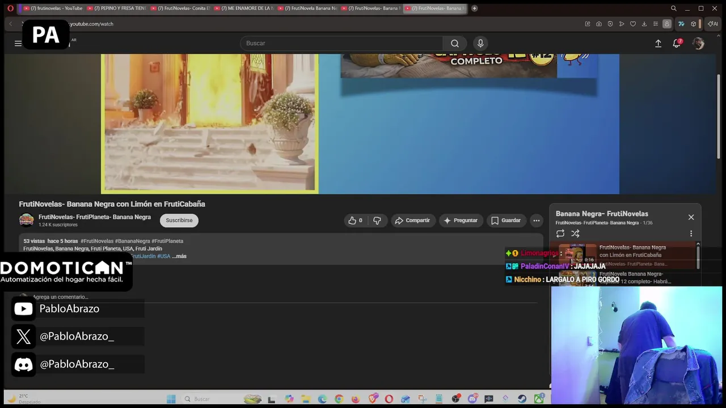Click the #USA hashtag in description
Viewport: 726px width, 408px height.
point(163,256)
